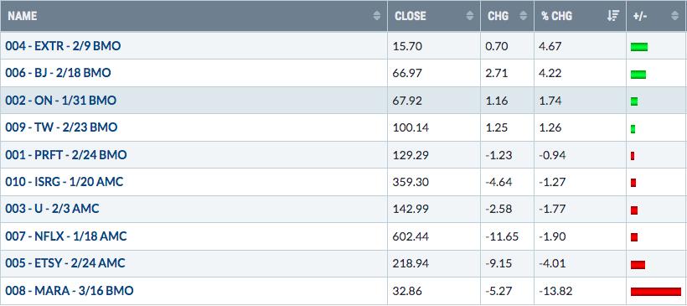The image size is (687, 306).
Task: Click the 001 - PRFT - 2/24 BMO link
Action: click(x=65, y=155)
